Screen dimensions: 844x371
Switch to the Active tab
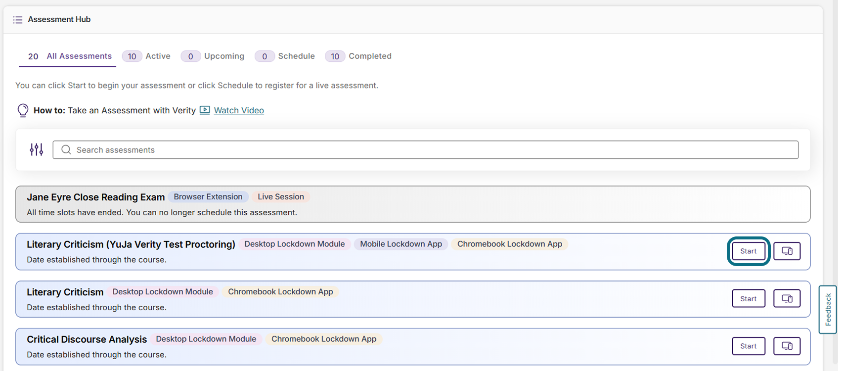click(x=146, y=56)
